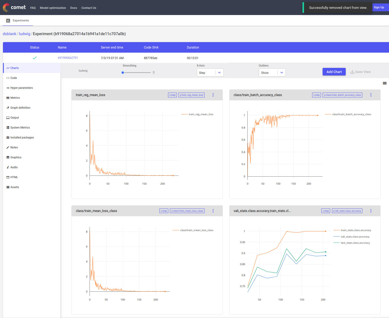
Task: Click the layout toggle icon above charts
Action: 384,83
